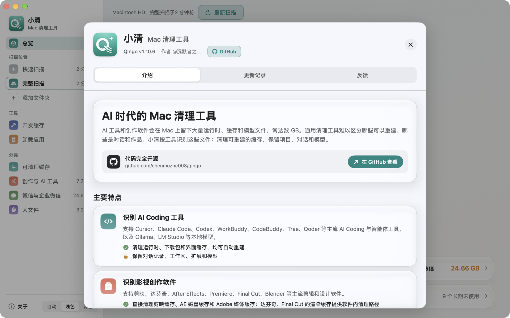Click the 作者 @沉默者之二 author text
The height and width of the screenshot is (318, 510).
coord(181,51)
